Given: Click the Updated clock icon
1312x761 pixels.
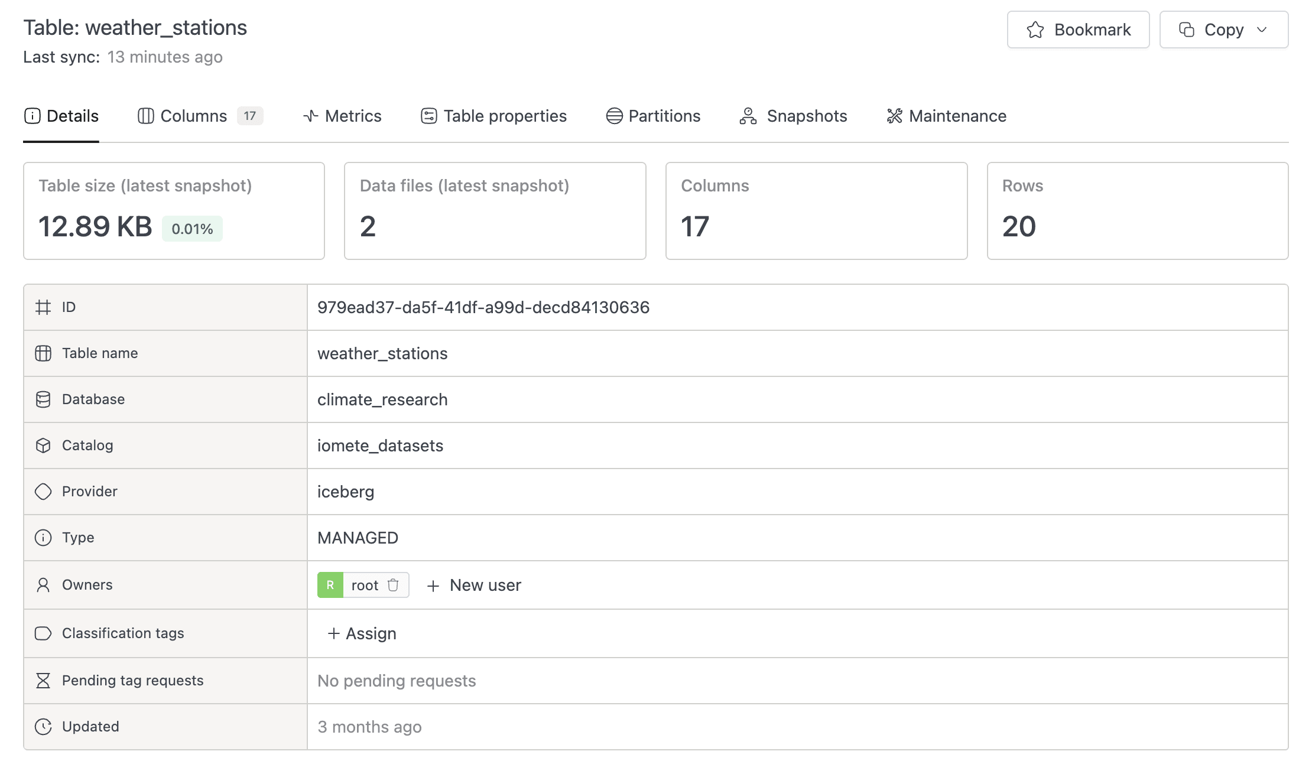Looking at the screenshot, I should point(43,727).
